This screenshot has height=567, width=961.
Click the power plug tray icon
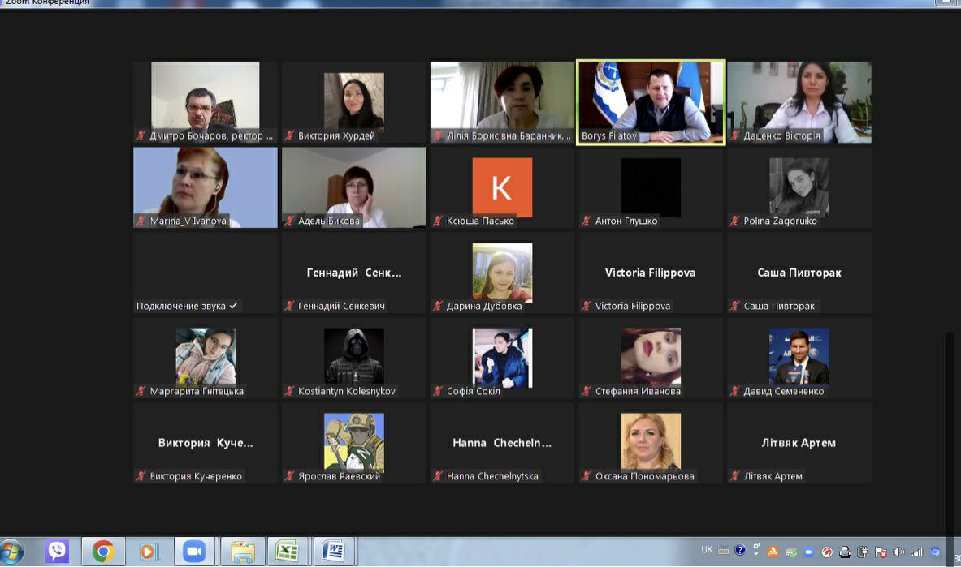pos(863,552)
